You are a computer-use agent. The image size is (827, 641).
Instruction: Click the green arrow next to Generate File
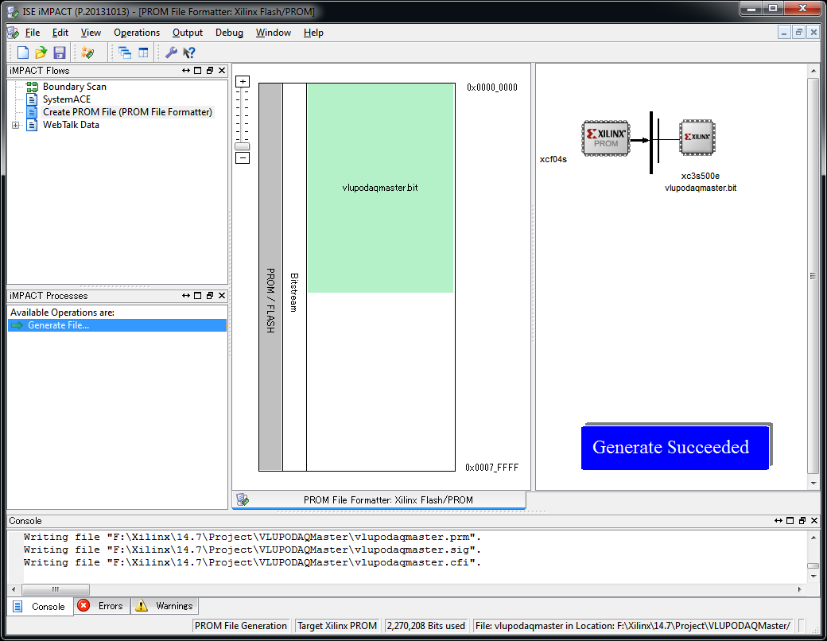click(17, 325)
